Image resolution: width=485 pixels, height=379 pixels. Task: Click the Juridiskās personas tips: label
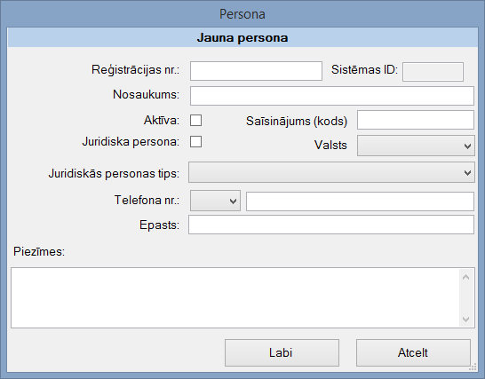(x=114, y=173)
